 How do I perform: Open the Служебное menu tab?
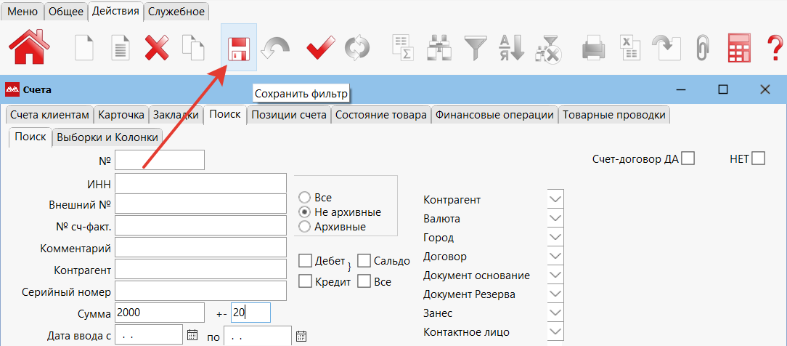[176, 11]
